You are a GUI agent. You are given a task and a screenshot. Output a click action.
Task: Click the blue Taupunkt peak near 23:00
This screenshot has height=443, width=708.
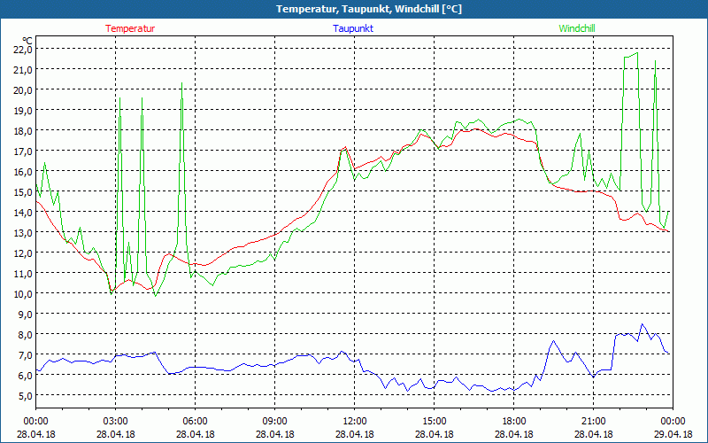pos(643,324)
